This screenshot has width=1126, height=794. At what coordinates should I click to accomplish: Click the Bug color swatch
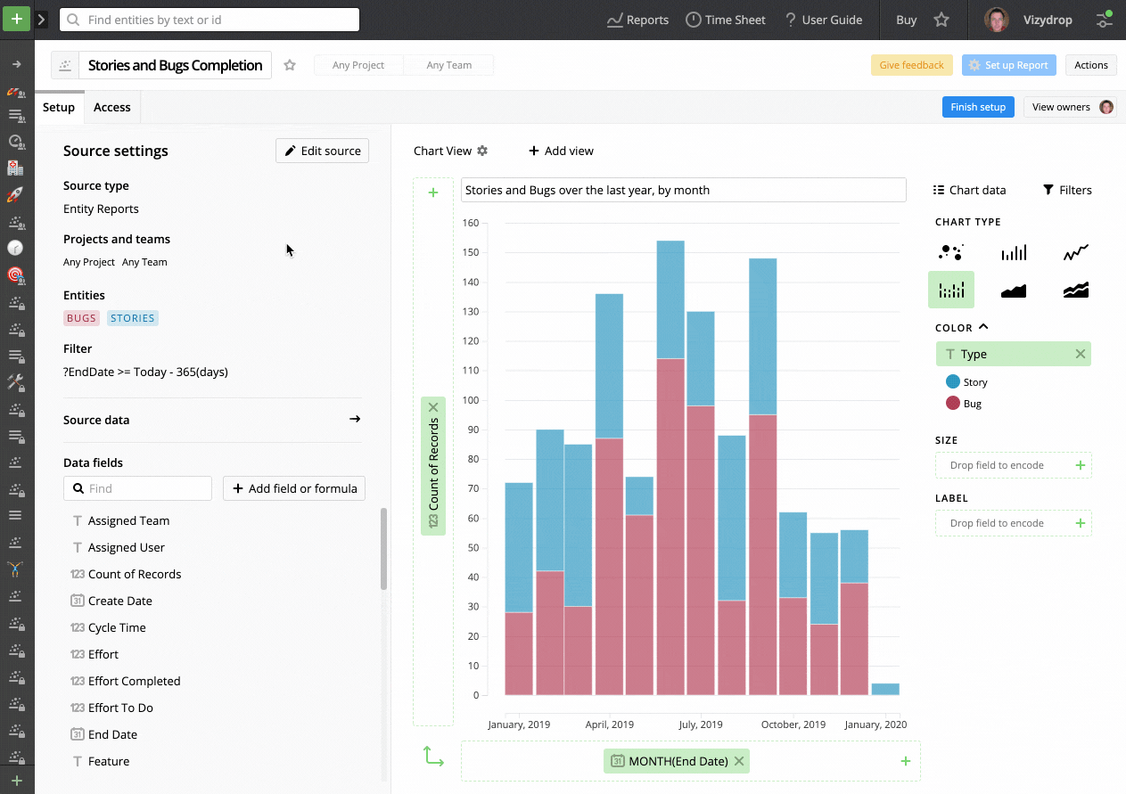pyautogui.click(x=950, y=403)
